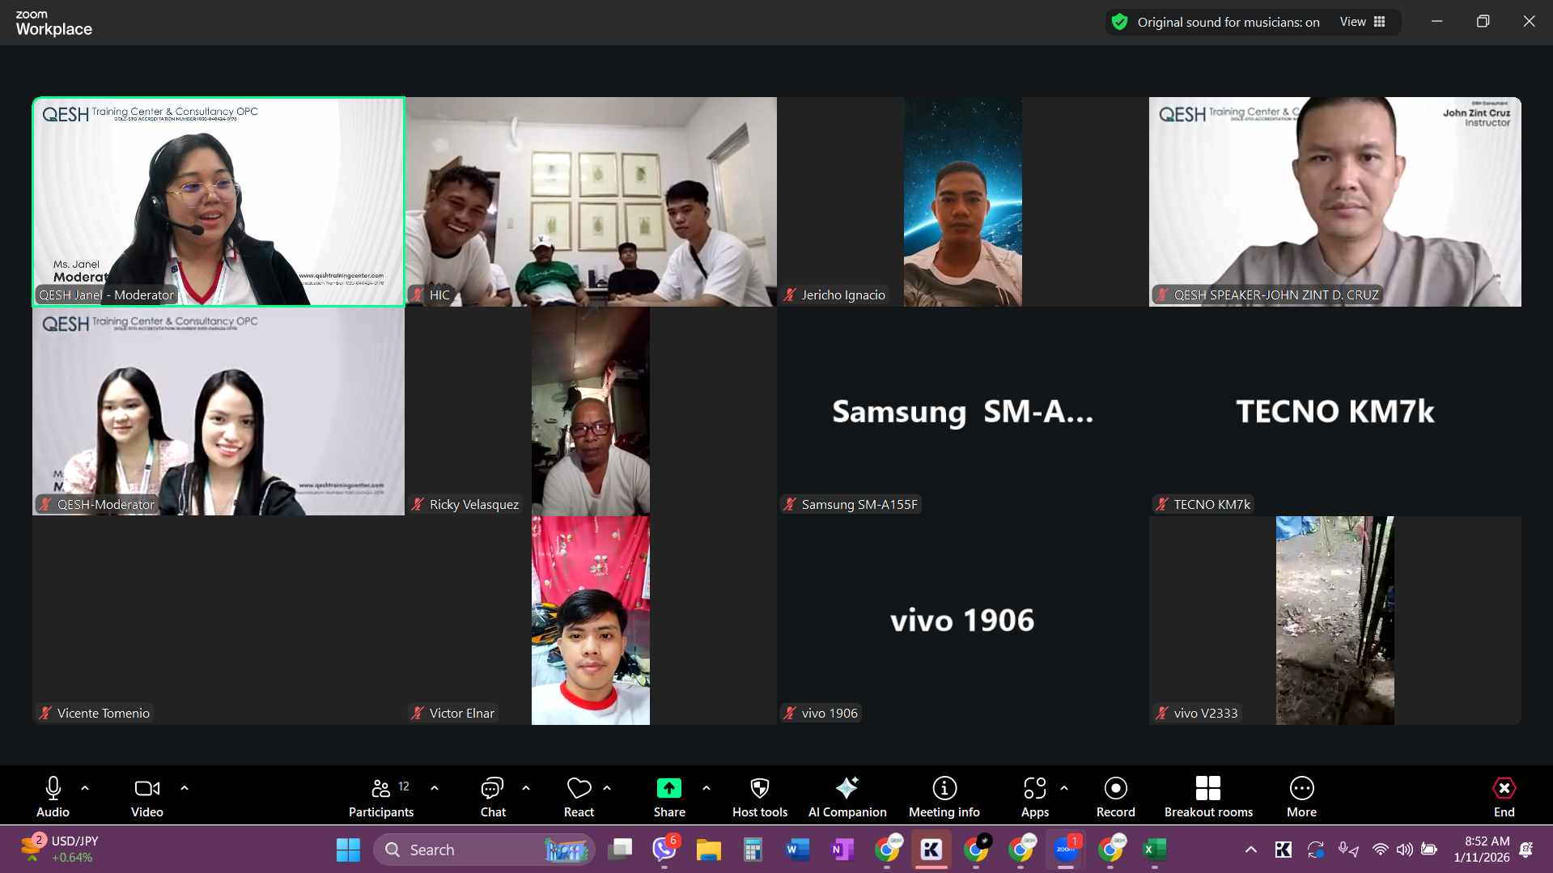Screen dimensions: 1553x873
Task: Expand the arrow beside Apps
Action: pos(1064,787)
